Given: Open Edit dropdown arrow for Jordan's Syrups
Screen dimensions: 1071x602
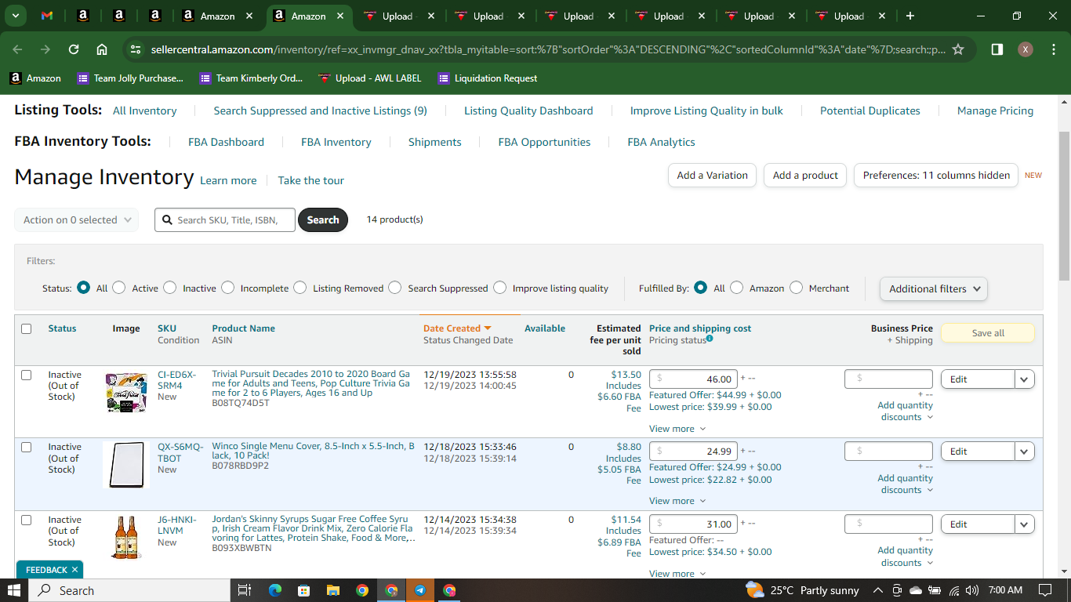Looking at the screenshot, I should click(1025, 524).
